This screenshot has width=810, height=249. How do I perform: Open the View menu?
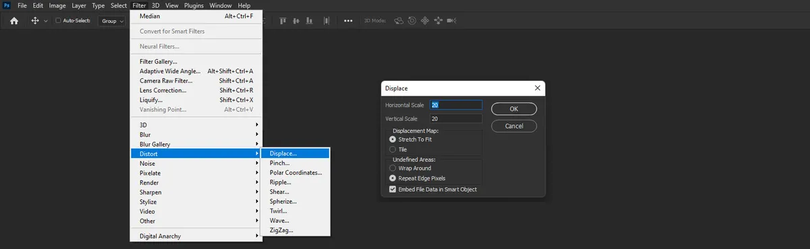point(172,5)
